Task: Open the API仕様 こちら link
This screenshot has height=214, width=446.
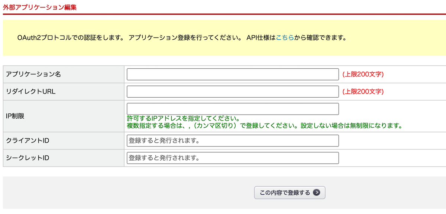Action: 285,38
